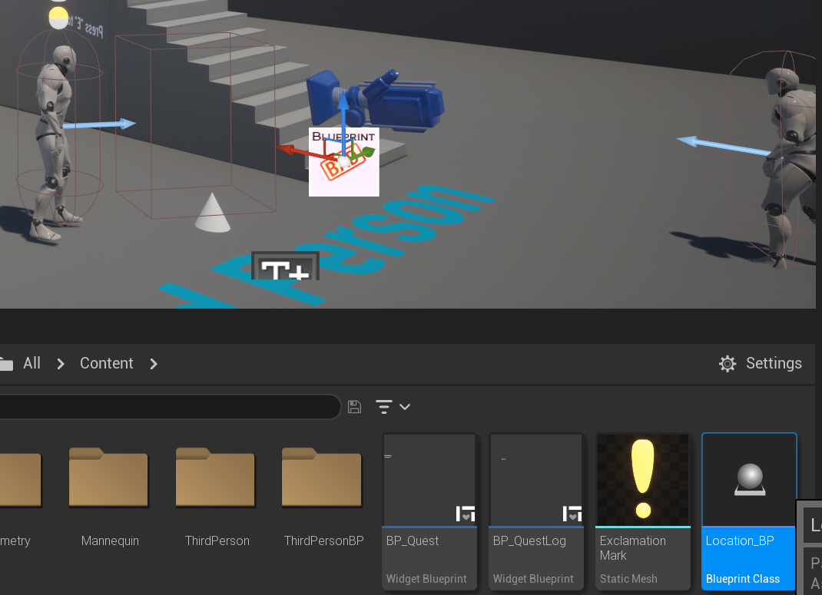Image resolution: width=822 pixels, height=595 pixels.
Task: Select the white cone mesh in viewport
Action: [x=212, y=212]
